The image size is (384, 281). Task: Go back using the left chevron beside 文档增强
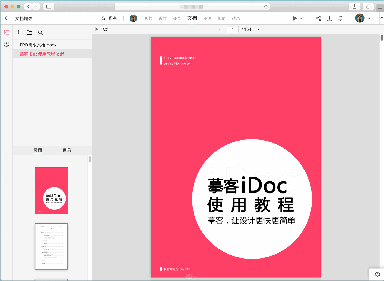tap(6, 18)
